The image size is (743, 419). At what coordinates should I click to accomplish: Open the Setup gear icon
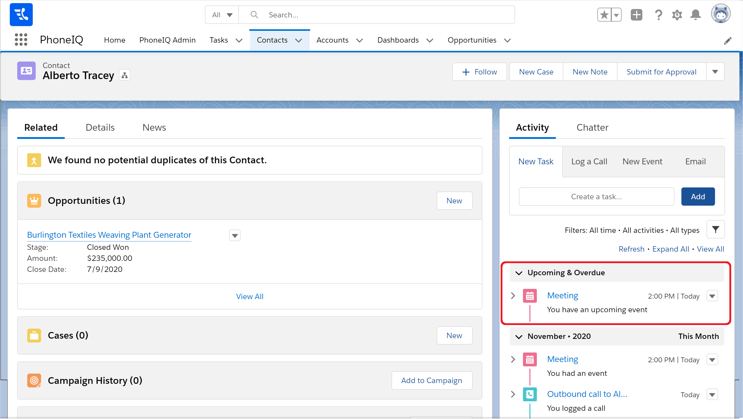677,15
